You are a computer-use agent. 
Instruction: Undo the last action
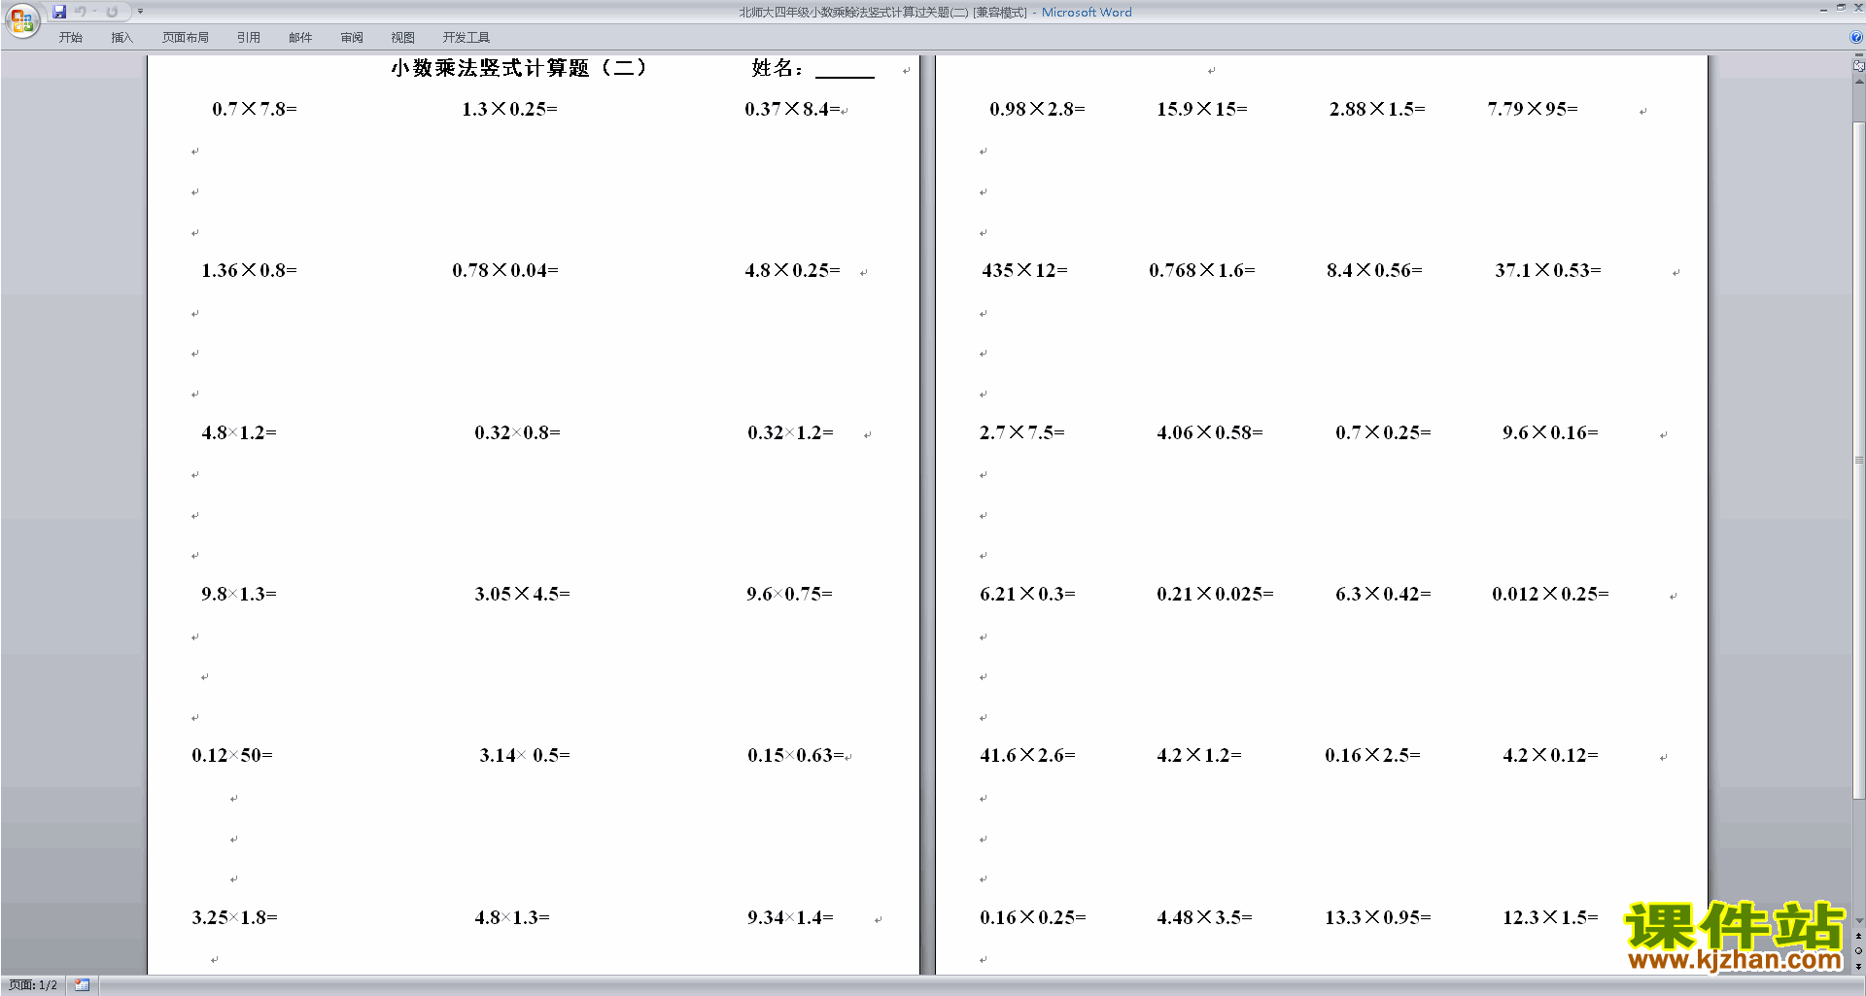click(81, 12)
